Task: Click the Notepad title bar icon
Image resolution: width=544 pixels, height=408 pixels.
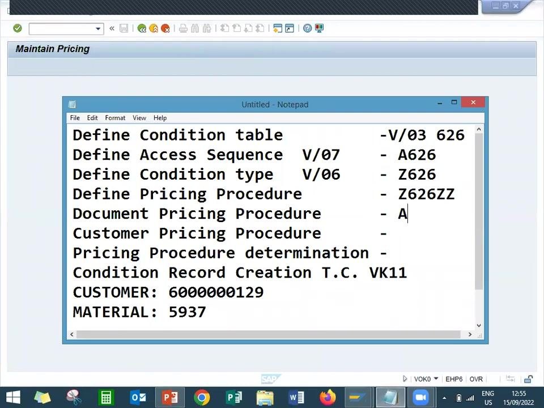Action: pyautogui.click(x=72, y=104)
